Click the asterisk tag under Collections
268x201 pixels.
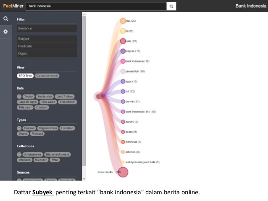pyautogui.click(x=19, y=154)
